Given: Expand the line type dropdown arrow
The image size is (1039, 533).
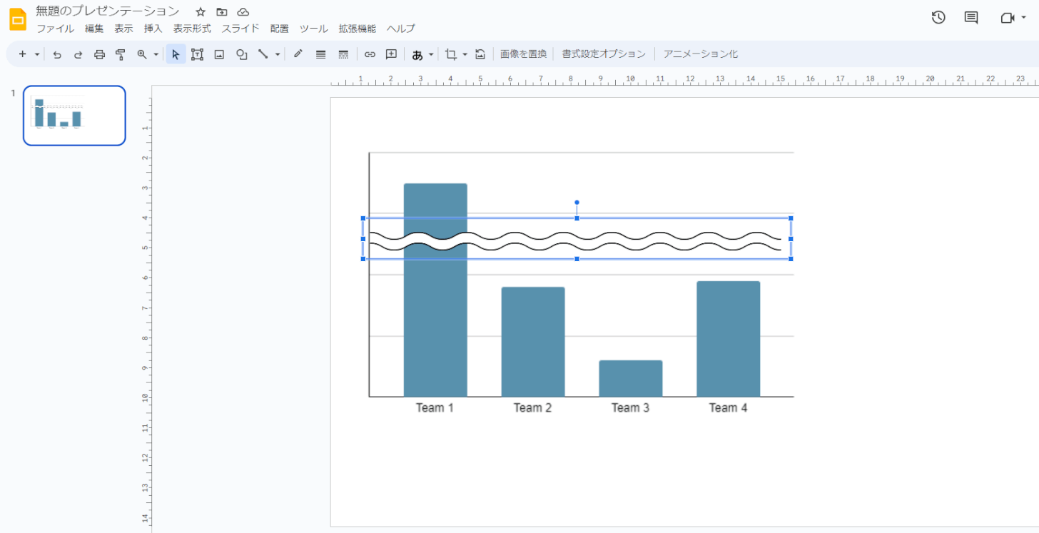Looking at the screenshot, I should click(278, 54).
